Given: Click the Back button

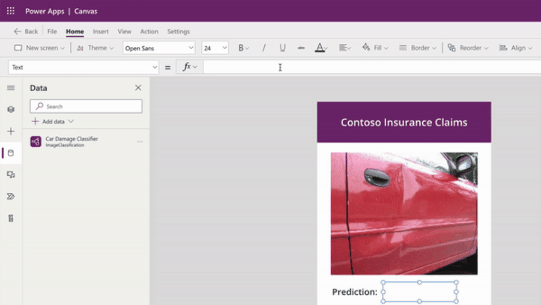Looking at the screenshot, I should [x=26, y=32].
